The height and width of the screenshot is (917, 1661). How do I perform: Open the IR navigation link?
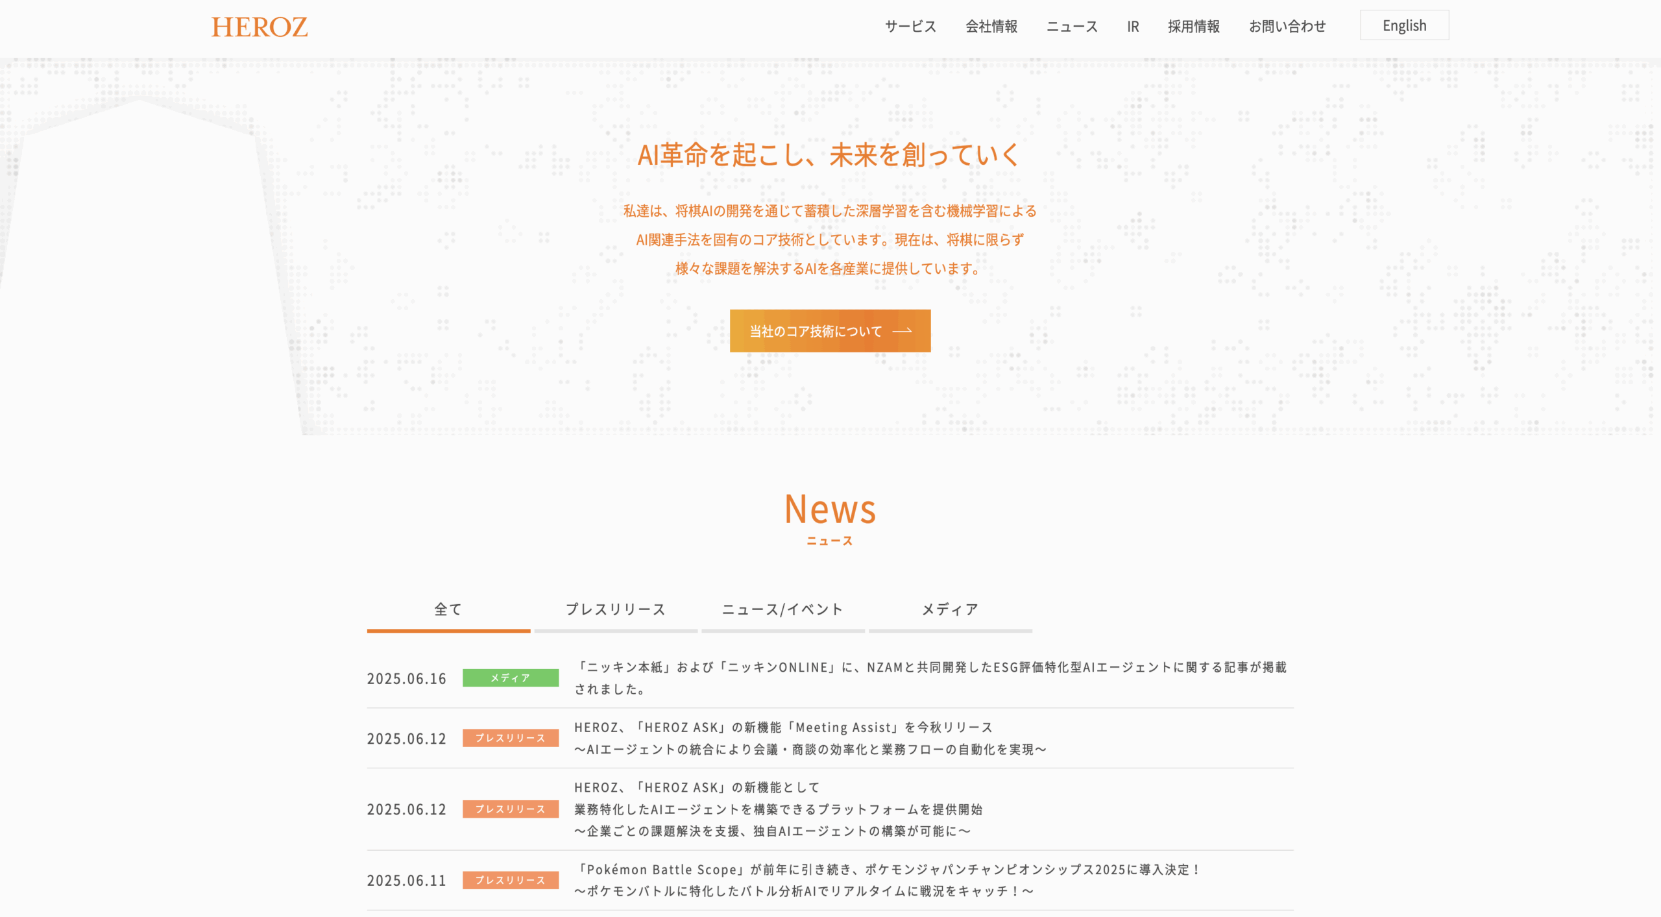1133,26
